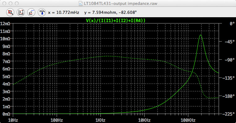Click the 10KHz frequency axis label
Image resolution: width=236 pixels, height=123 pixels.
144,120
